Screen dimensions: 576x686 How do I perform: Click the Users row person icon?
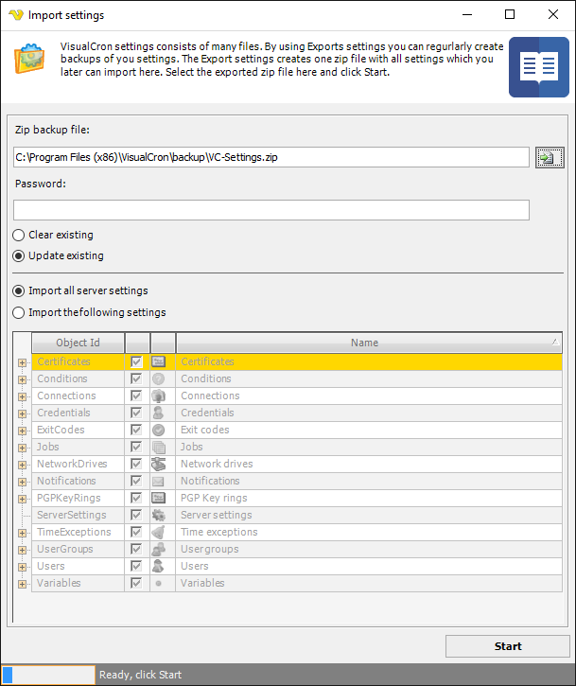158,566
